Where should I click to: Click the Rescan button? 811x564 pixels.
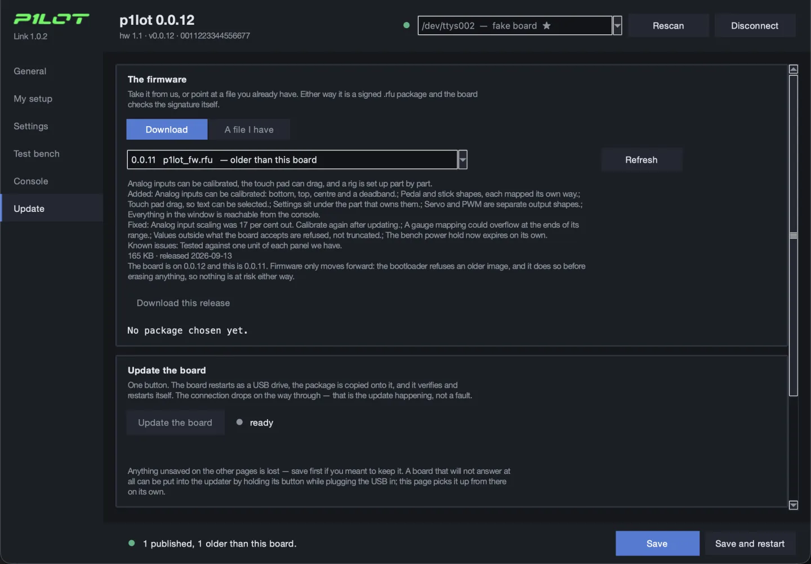668,26
